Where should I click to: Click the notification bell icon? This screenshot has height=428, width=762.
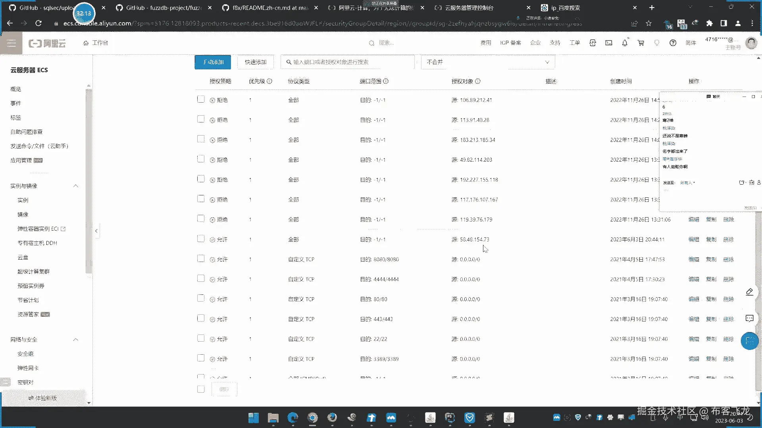click(x=624, y=43)
